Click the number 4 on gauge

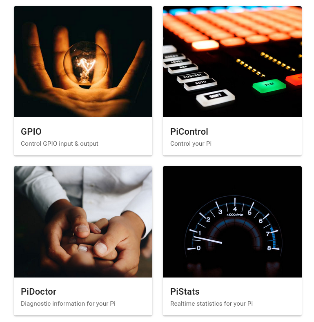pyautogui.click(x=235, y=209)
